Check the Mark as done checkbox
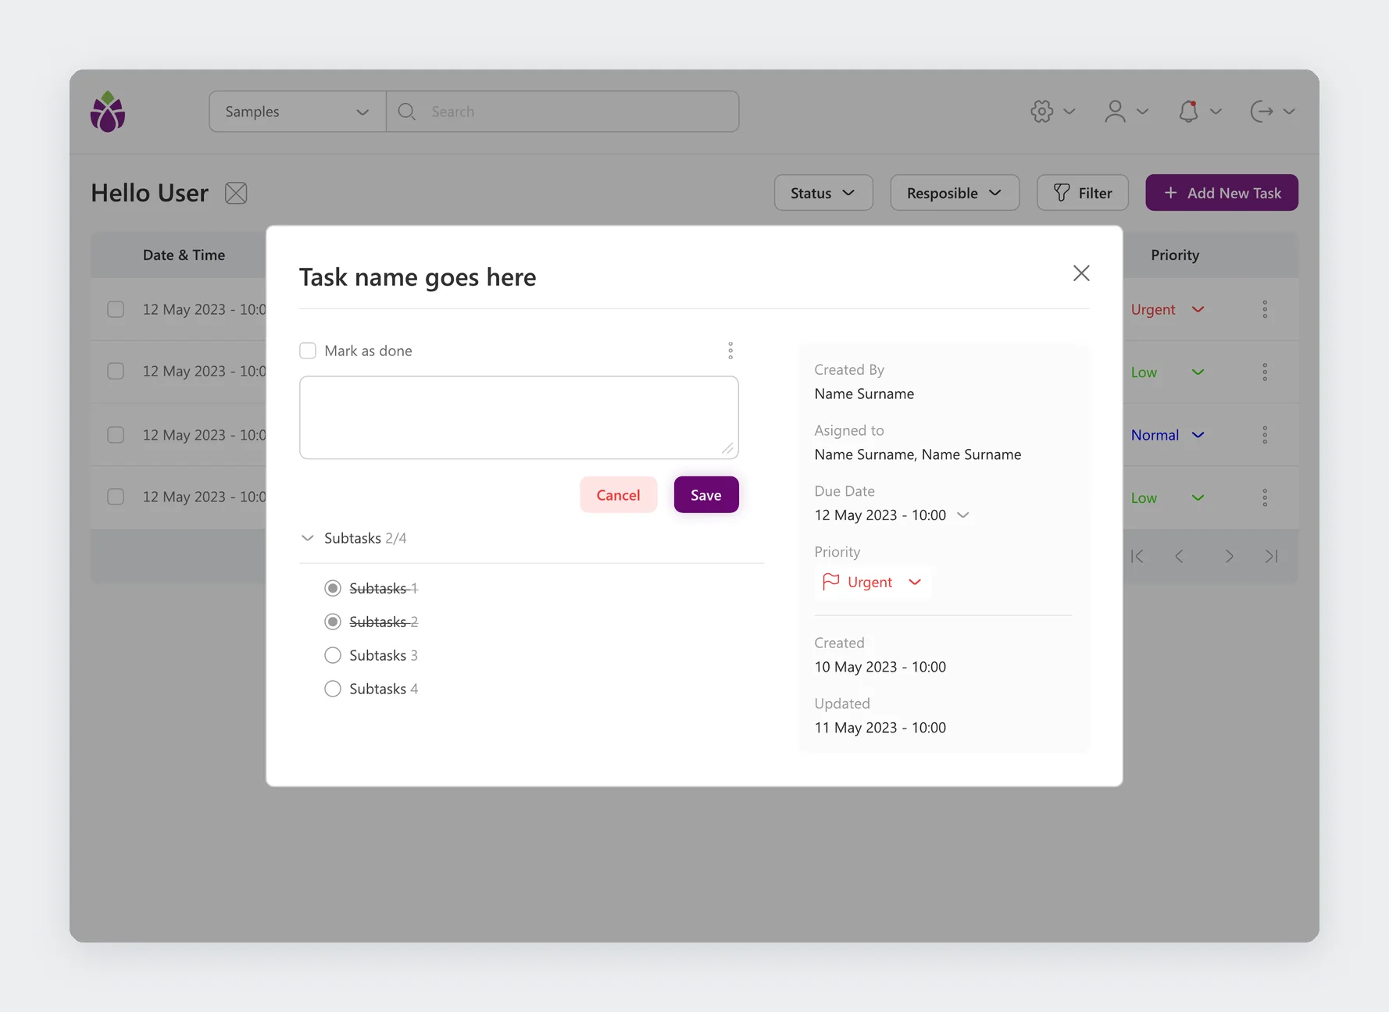1389x1012 pixels. tap(308, 351)
